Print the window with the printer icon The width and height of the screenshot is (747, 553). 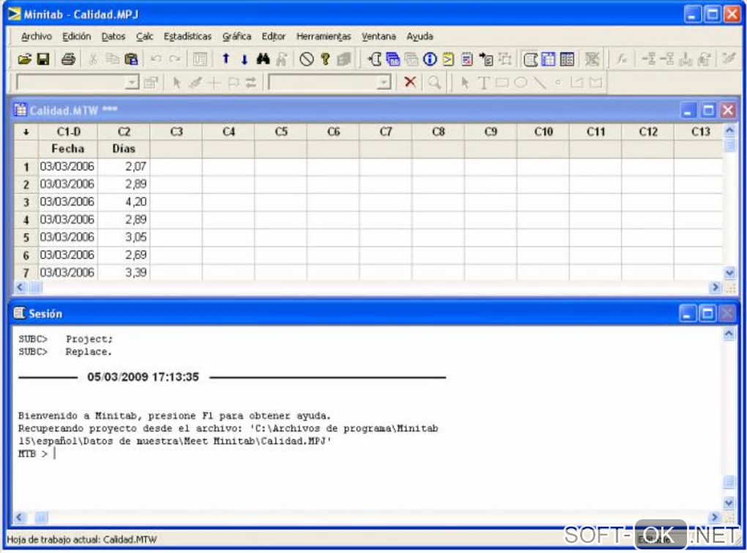click(68, 59)
